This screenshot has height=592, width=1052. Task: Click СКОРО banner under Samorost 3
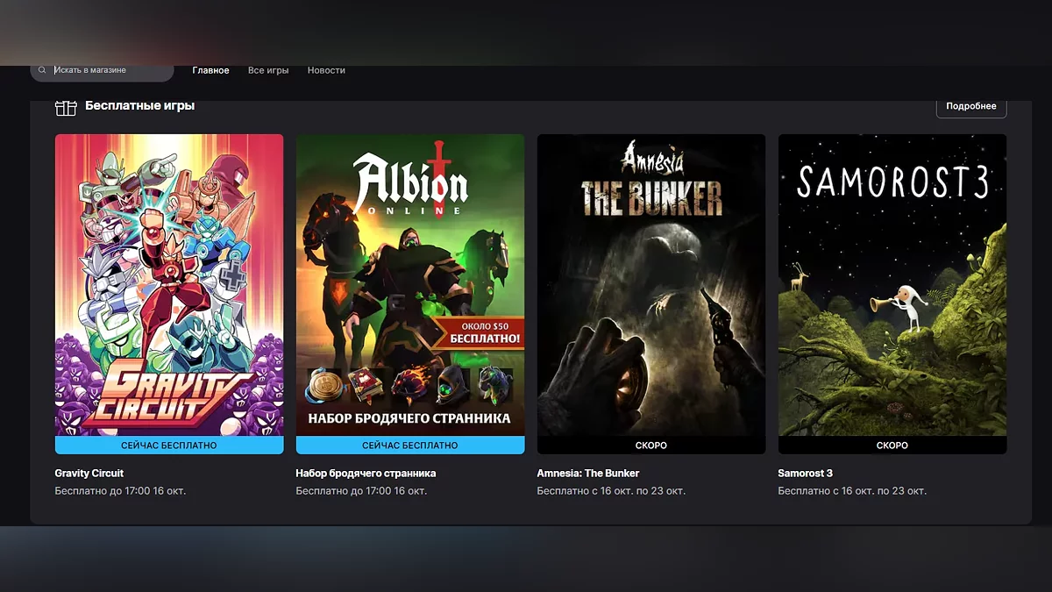(x=892, y=446)
